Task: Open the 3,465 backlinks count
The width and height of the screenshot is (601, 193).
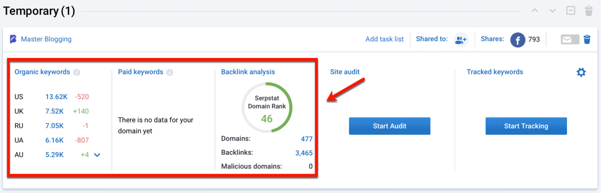Action: pyautogui.click(x=304, y=152)
